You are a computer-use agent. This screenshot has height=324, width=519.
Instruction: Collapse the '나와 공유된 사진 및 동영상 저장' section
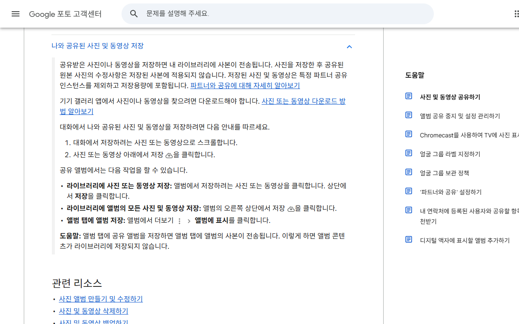349,46
